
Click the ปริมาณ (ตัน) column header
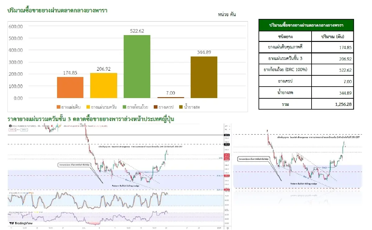click(x=333, y=37)
